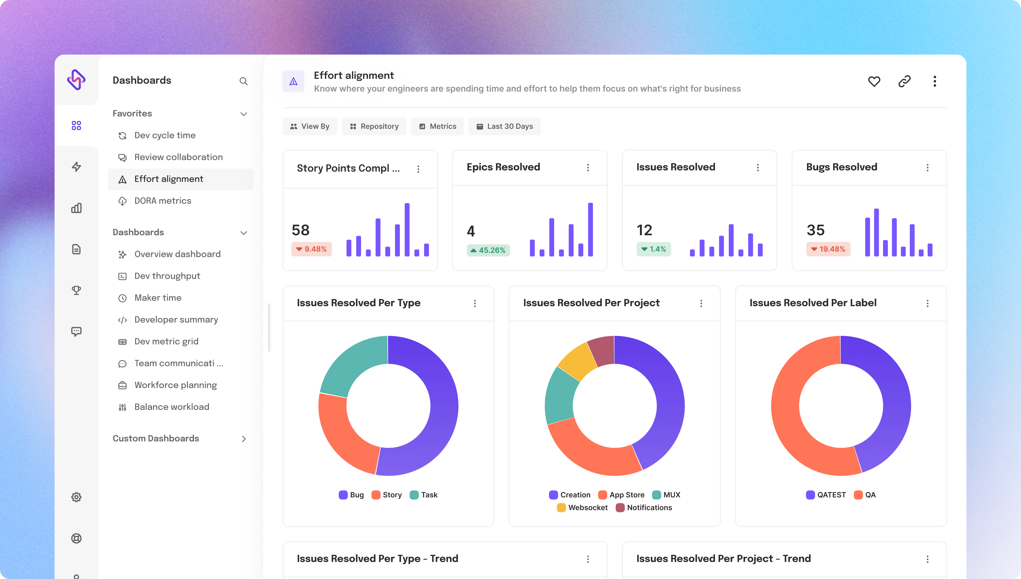Select the lightning bolt icon in the left rail
Image resolution: width=1021 pixels, height=579 pixels.
pos(76,167)
